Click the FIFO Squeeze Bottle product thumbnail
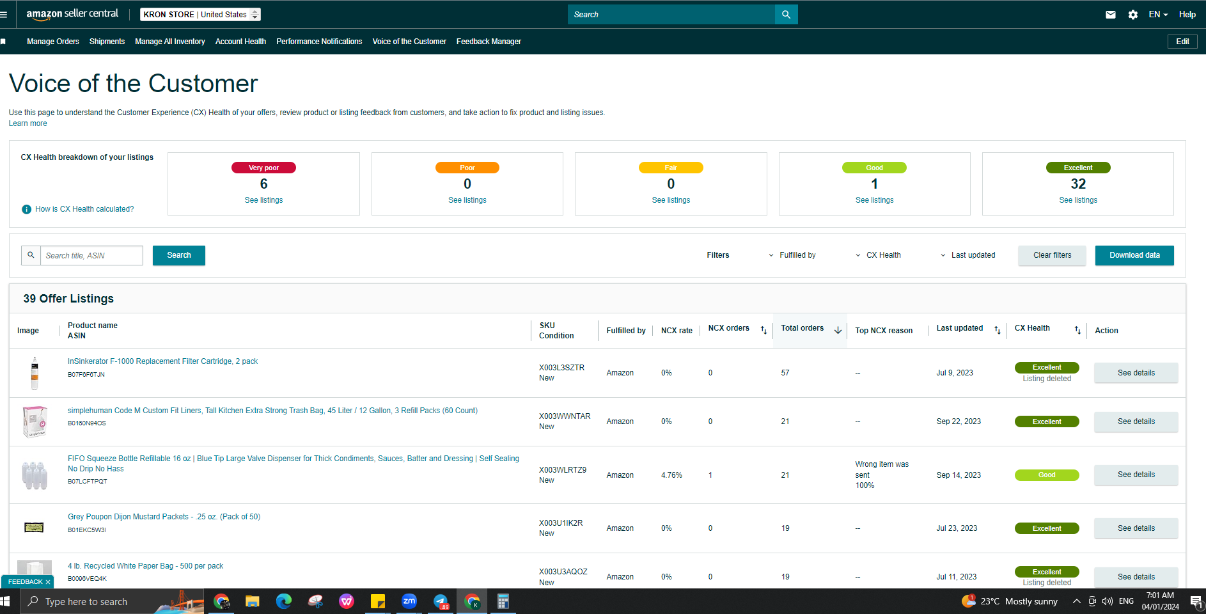 point(35,475)
